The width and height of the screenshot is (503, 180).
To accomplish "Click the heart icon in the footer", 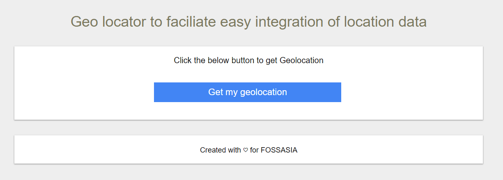I will [246, 150].
